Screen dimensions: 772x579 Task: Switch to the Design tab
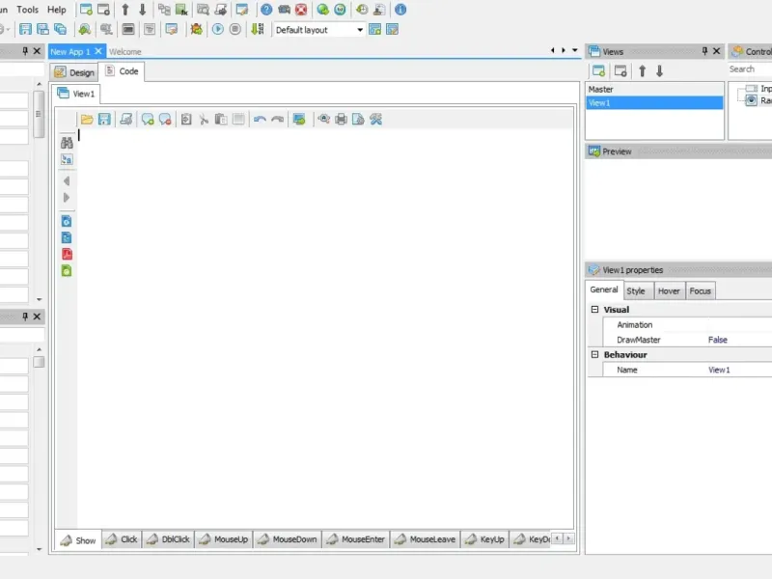click(74, 72)
